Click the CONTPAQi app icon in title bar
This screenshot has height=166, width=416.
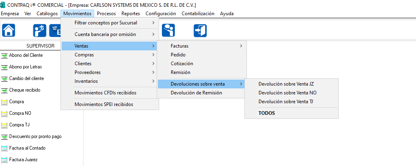click(3, 5)
